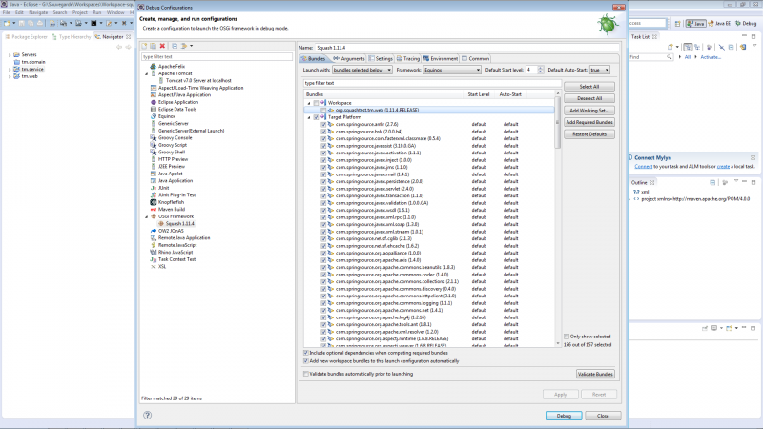Expand tm.web project in Navigator
This screenshot has height=429, width=763.
click(x=10, y=76)
